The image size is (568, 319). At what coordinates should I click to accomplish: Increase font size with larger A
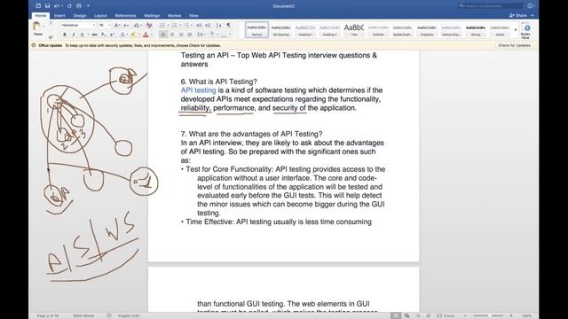tap(117, 26)
